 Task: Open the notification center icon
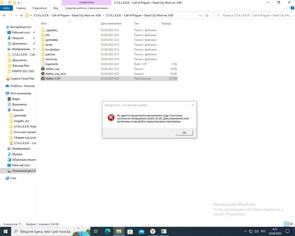[x=287, y=231]
